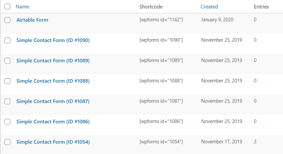Sort forms by the Name column
Image resolution: width=283 pixels, height=154 pixels.
point(22,7)
